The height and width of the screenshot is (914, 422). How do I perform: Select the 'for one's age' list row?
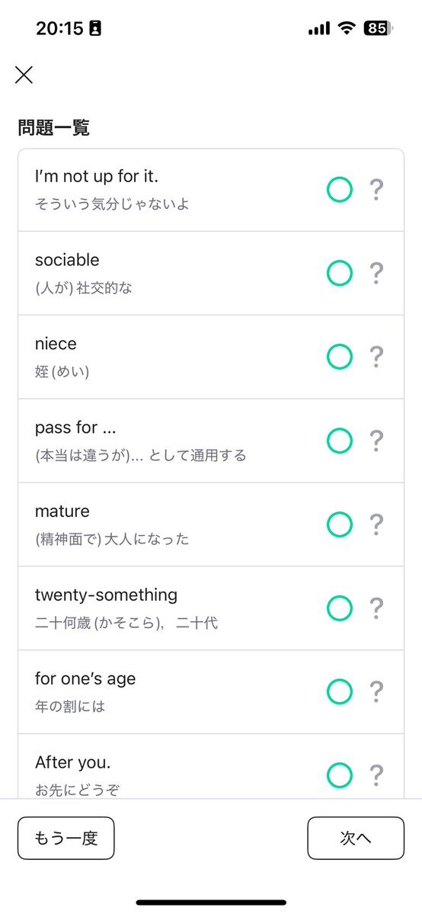pos(211,692)
